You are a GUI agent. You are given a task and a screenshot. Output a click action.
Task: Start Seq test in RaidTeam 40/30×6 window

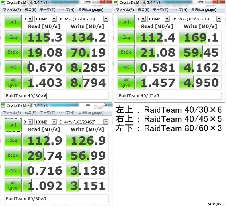click(x=13, y=37)
